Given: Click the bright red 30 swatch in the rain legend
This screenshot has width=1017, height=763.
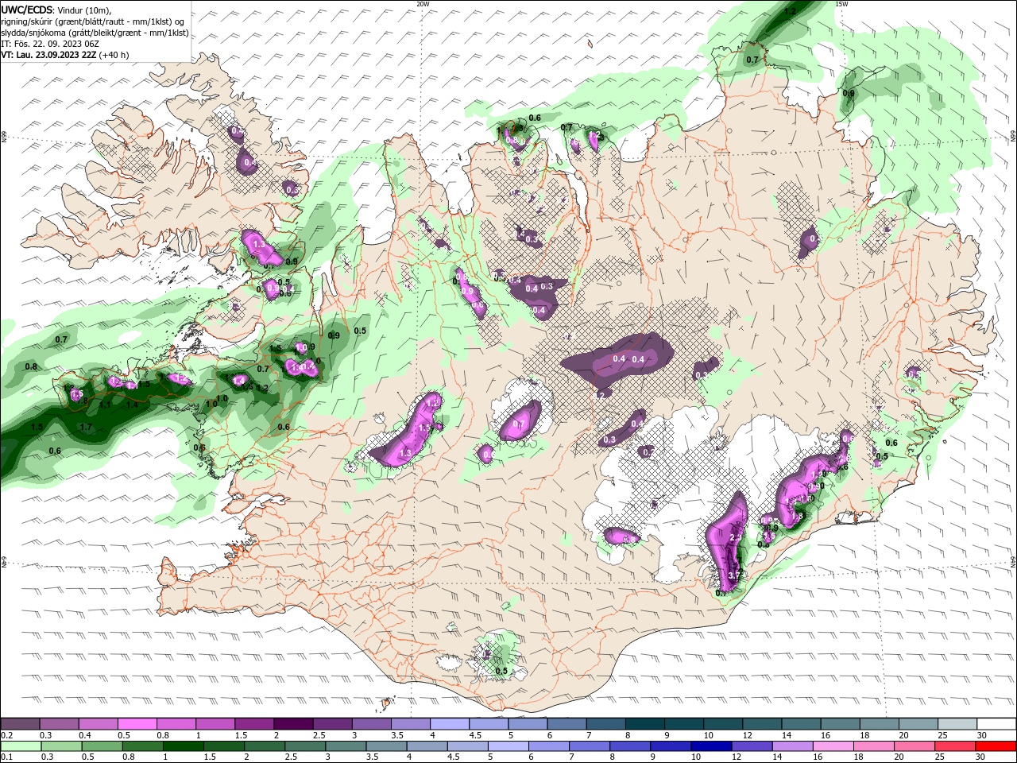Looking at the screenshot, I should coord(996,746).
